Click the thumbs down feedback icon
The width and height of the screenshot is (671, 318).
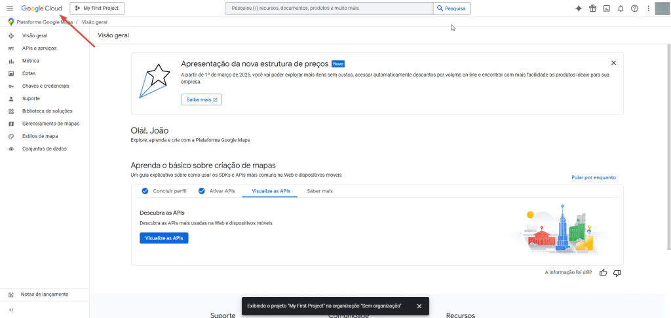click(x=617, y=272)
